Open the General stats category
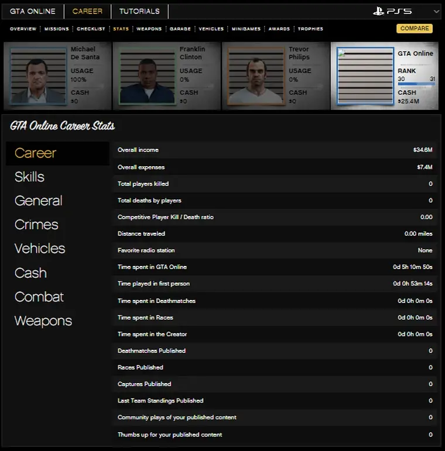Screen dimensions: 445x451 pos(38,201)
